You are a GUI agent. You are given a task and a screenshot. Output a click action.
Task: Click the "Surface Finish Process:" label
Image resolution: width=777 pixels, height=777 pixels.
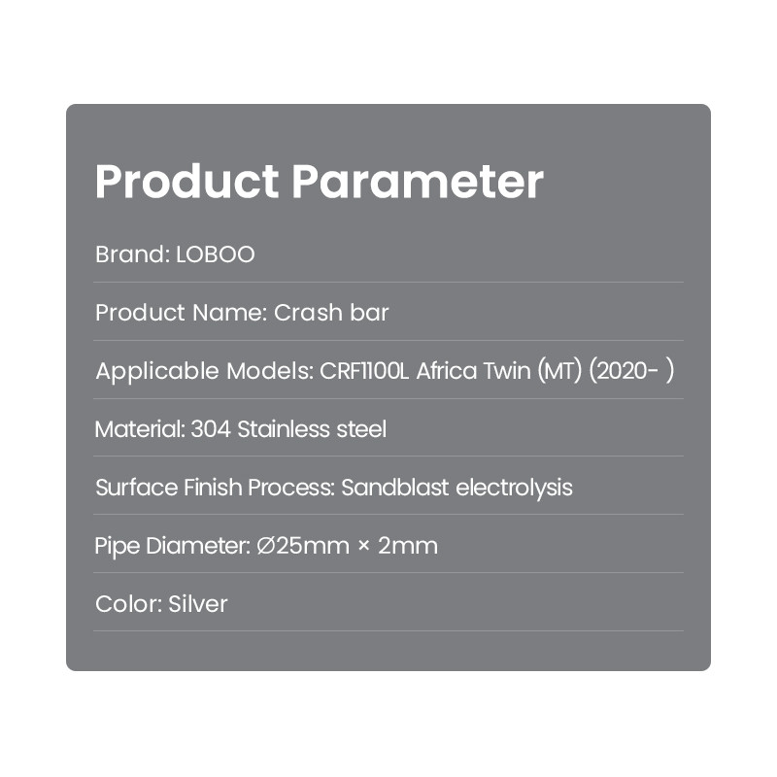tap(215, 488)
